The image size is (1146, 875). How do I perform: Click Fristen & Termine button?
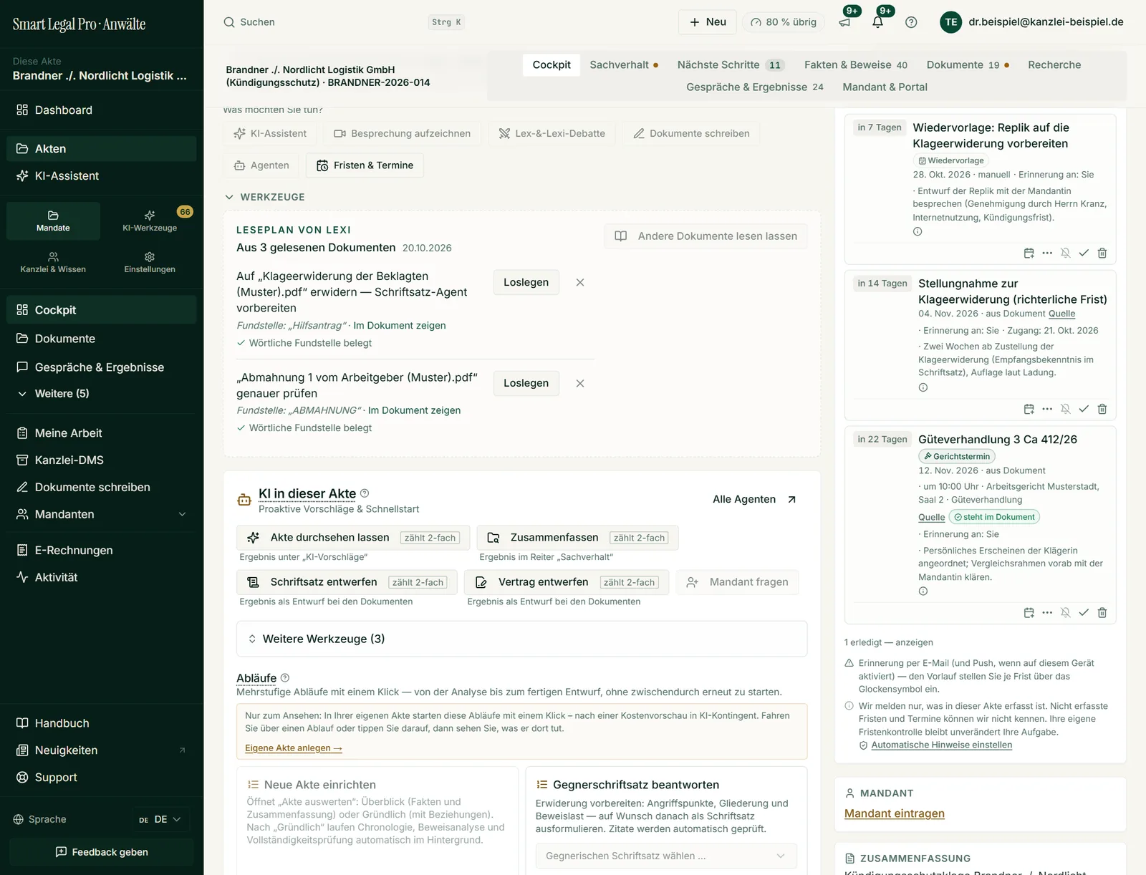tap(365, 165)
